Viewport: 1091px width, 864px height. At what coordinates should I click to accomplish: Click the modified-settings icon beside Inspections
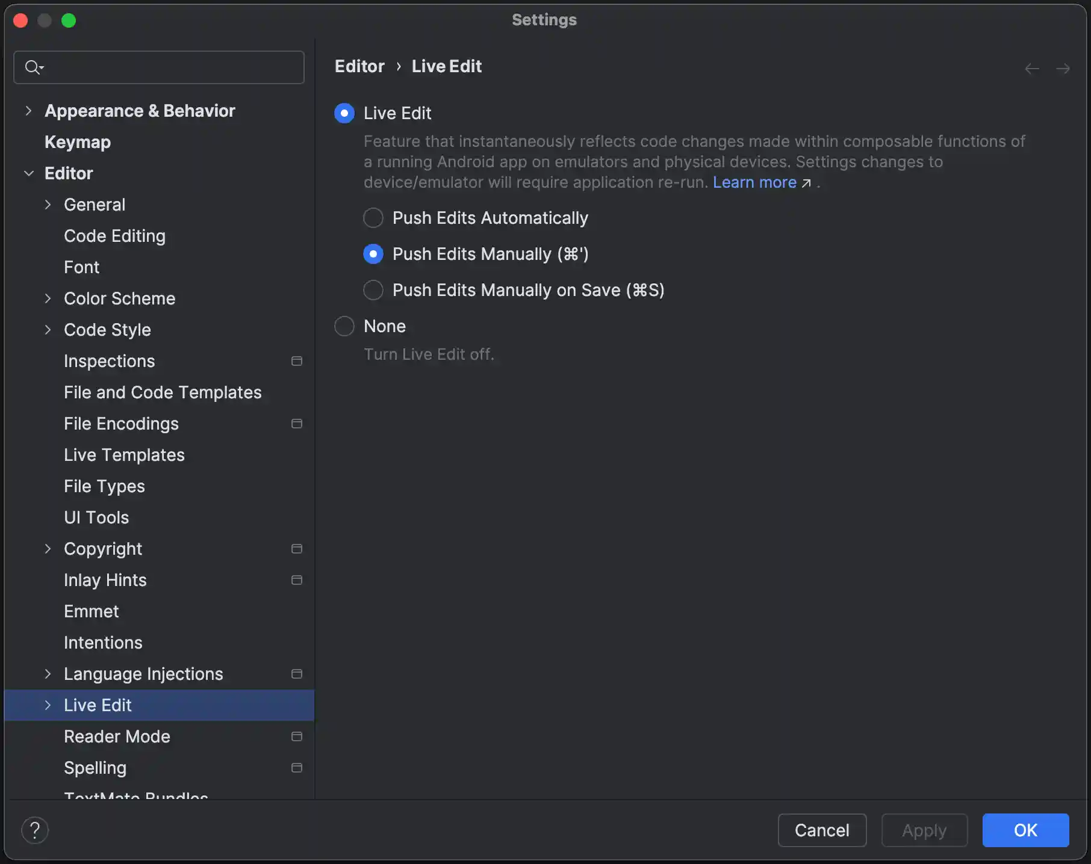(x=296, y=361)
